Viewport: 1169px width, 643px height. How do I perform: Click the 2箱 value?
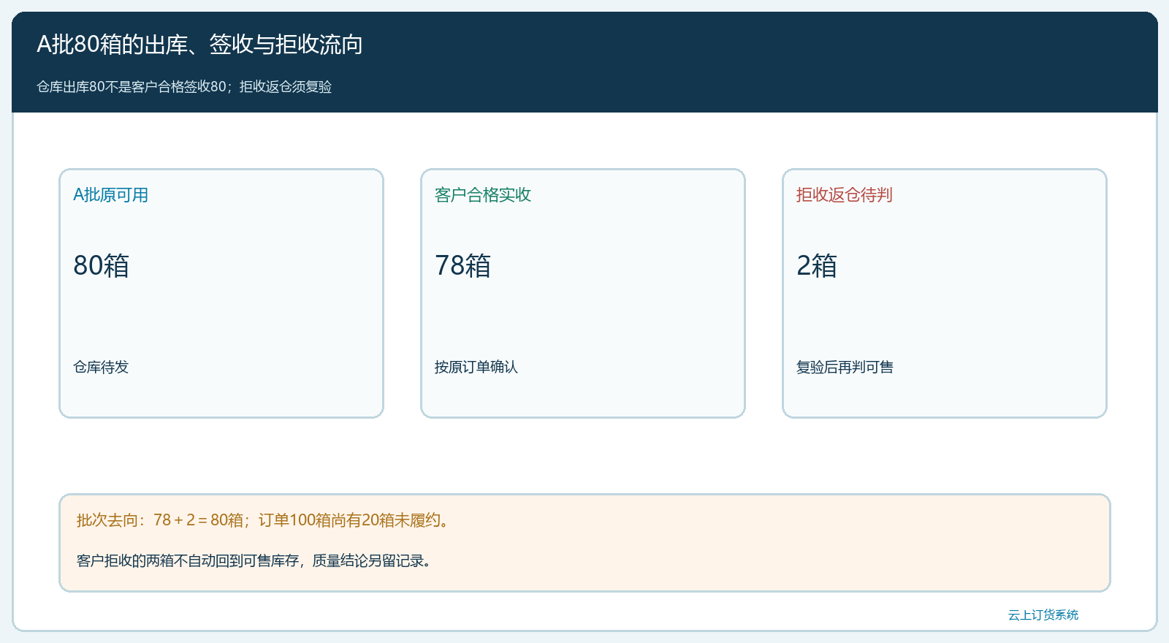tap(817, 265)
